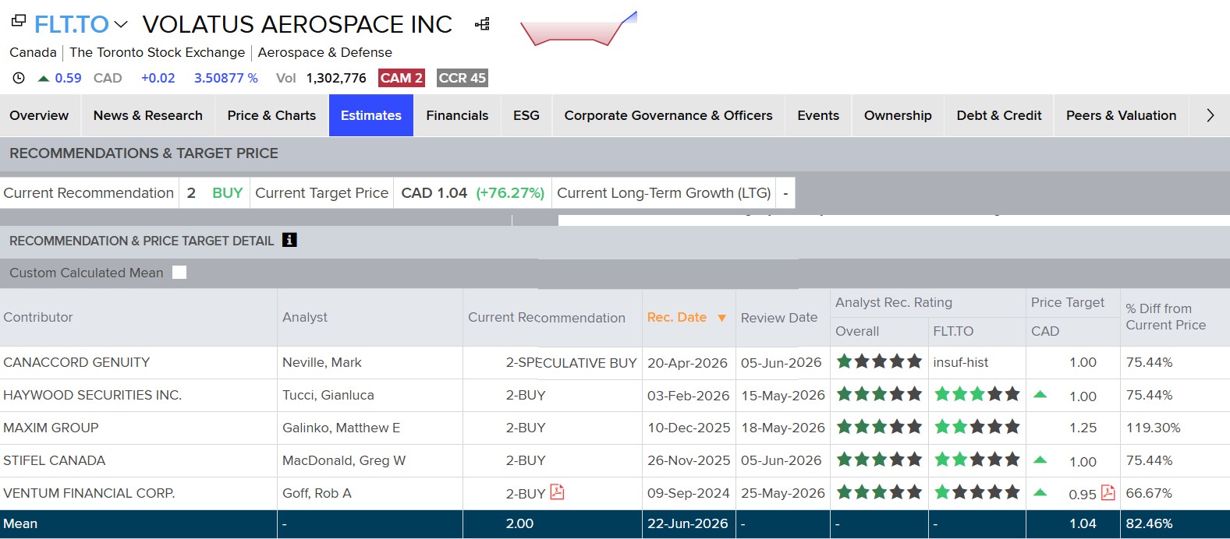The width and height of the screenshot is (1230, 539).
Task: Switch to the Overview tab
Action: coord(39,115)
